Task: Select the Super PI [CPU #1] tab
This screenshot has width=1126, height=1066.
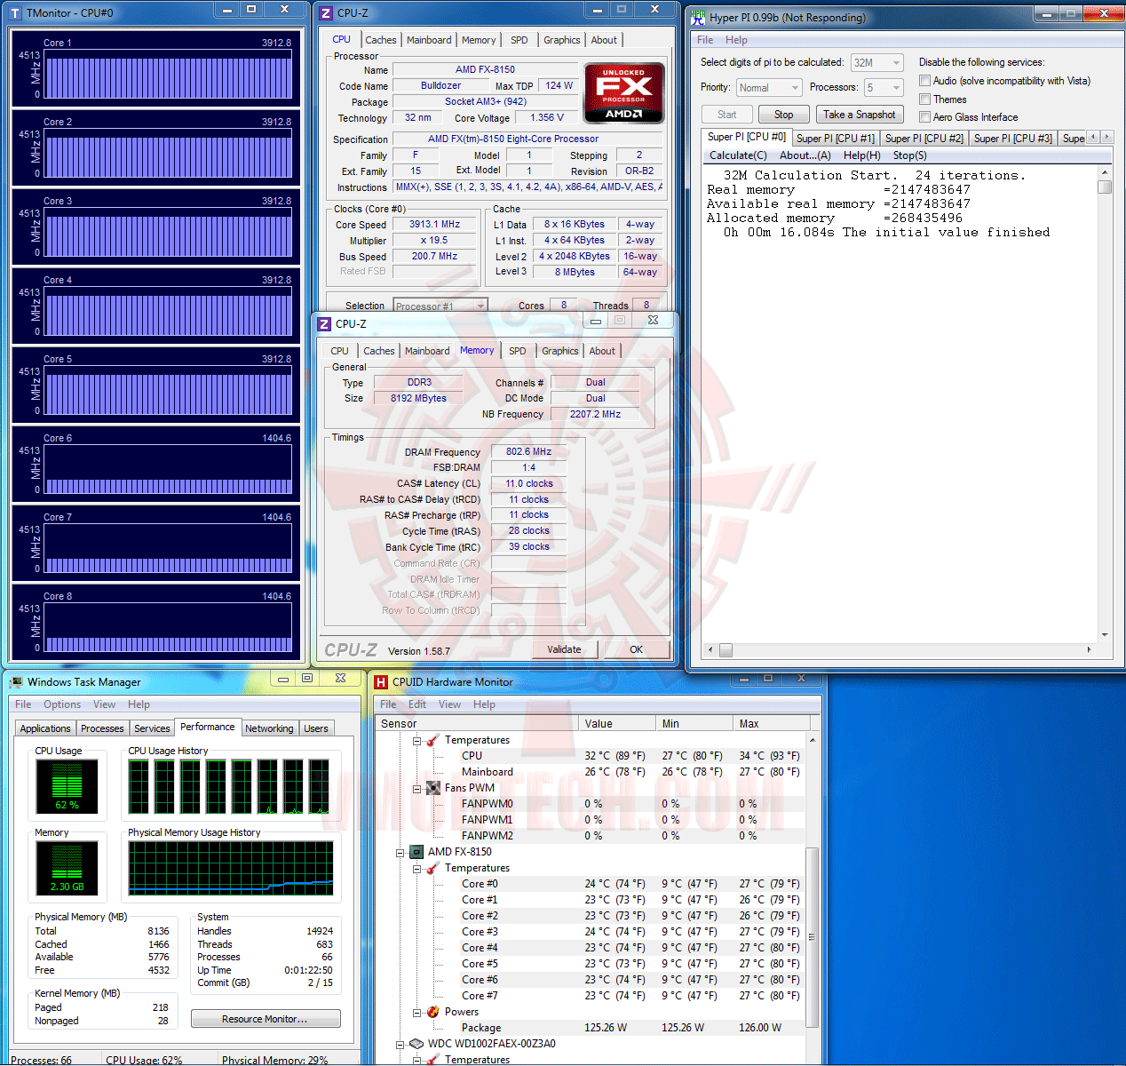Action: pyautogui.click(x=836, y=138)
